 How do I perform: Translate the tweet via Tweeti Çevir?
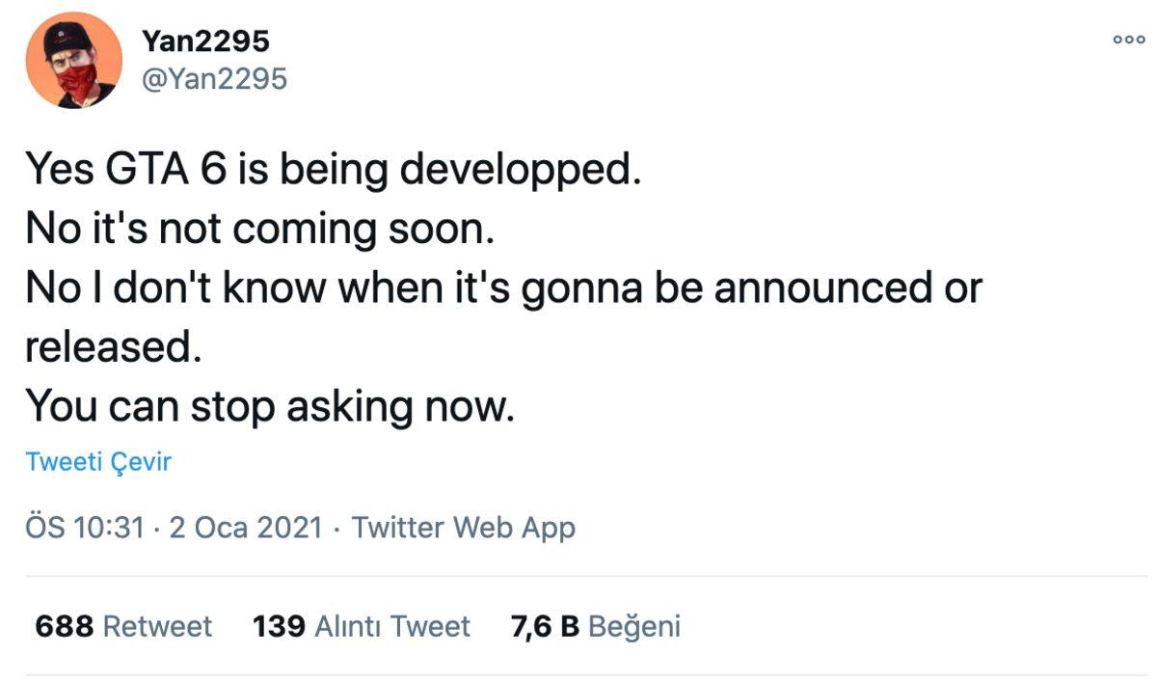pos(96,462)
